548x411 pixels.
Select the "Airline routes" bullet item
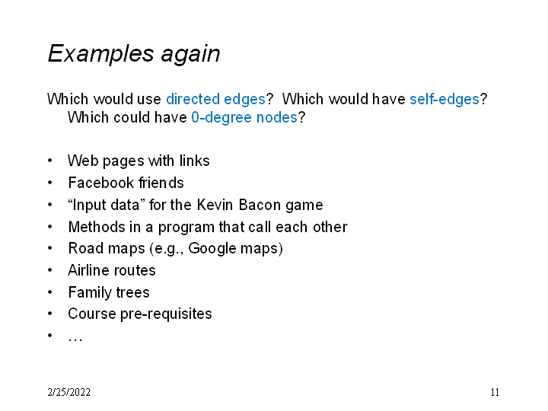pos(112,270)
